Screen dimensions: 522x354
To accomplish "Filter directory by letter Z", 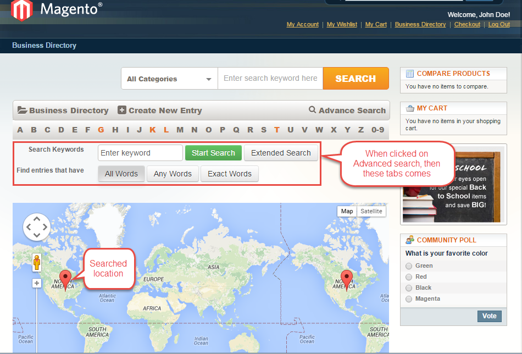I will [x=361, y=130].
